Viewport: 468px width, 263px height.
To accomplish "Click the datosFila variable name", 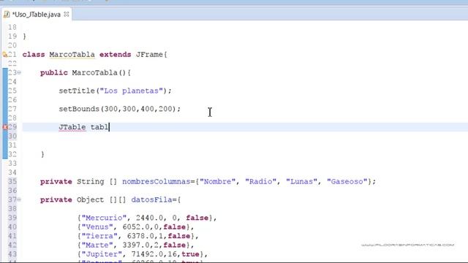I will pyautogui.click(x=151, y=199).
